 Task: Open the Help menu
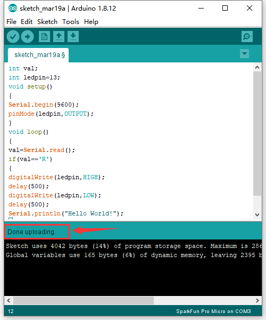coord(91,22)
